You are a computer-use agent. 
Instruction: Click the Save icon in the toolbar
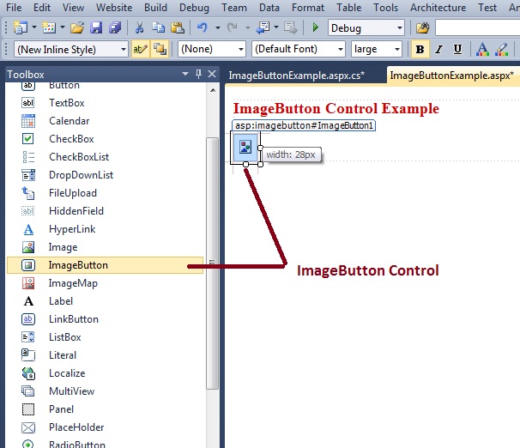95,28
